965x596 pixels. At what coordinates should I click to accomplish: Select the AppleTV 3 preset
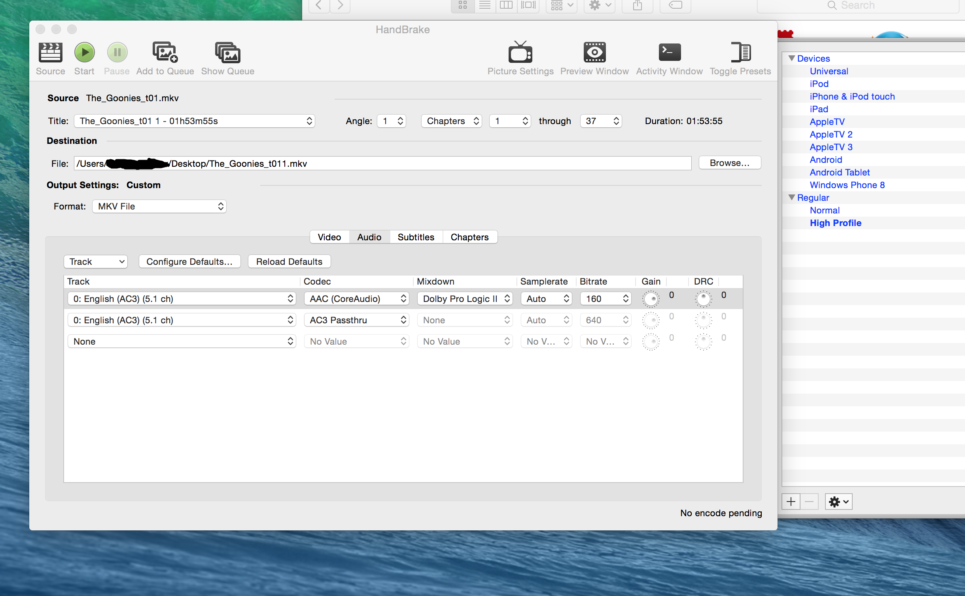coord(831,147)
